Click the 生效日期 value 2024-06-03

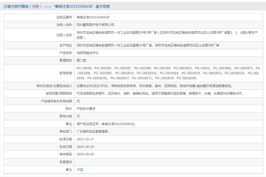85,147
